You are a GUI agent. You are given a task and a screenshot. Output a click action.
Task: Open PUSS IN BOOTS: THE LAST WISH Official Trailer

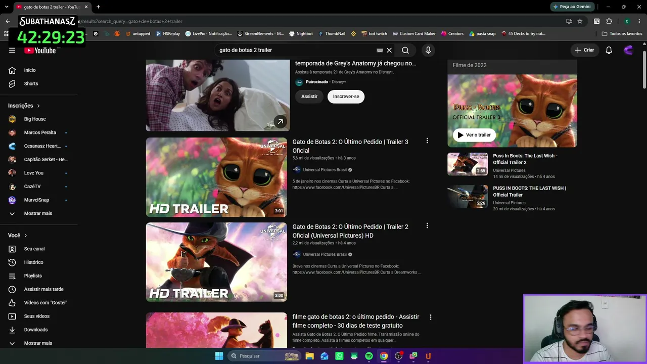530,191
